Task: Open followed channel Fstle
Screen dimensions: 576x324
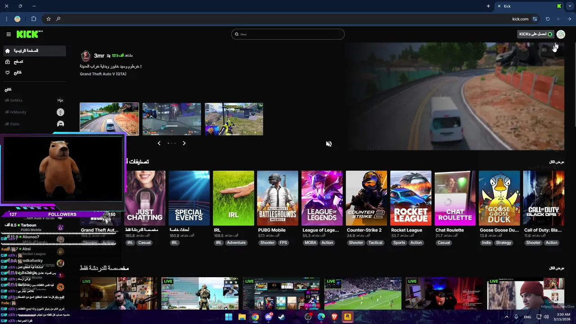Action: click(x=34, y=124)
